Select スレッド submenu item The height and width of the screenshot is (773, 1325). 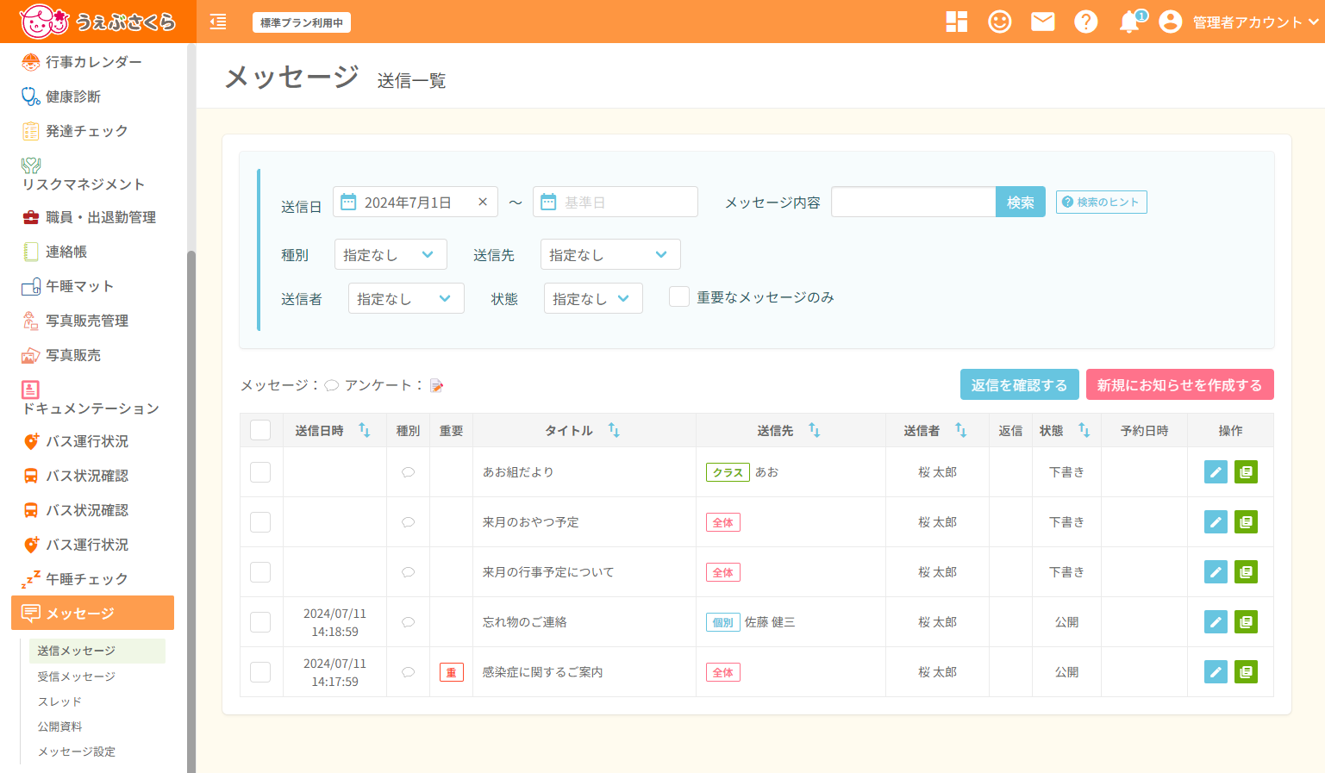[x=59, y=701]
